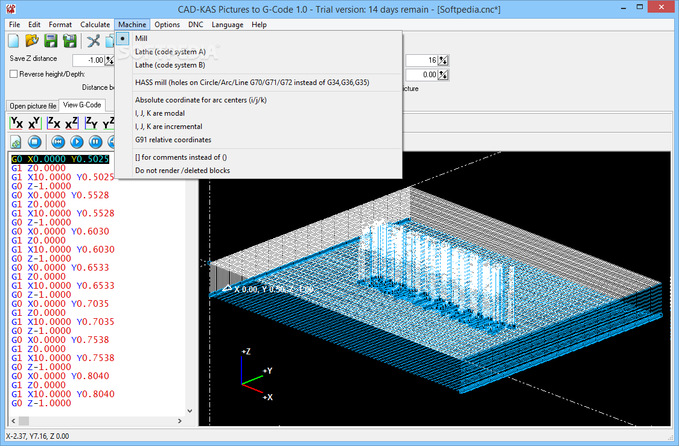679x446 pixels.
Task: Click Save Z distance spinner arrows
Action: [x=109, y=60]
